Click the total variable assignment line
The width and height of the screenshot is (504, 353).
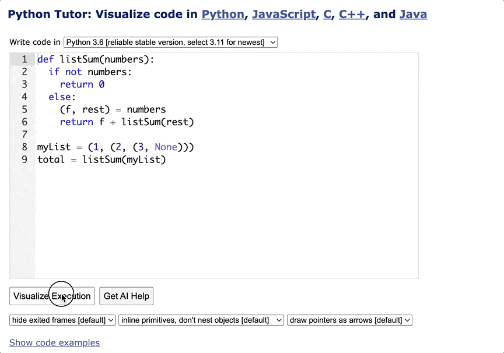pos(100,159)
